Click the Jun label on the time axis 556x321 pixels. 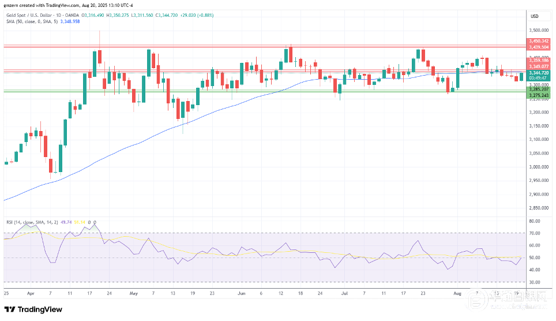tap(242, 293)
